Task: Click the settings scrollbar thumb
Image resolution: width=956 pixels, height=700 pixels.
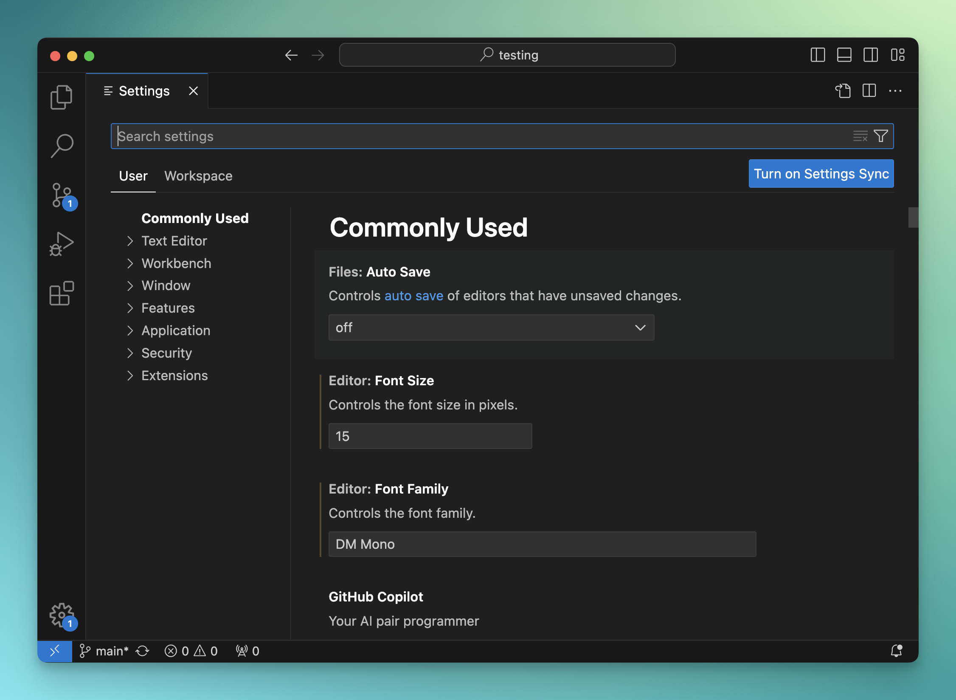Action: tap(913, 217)
